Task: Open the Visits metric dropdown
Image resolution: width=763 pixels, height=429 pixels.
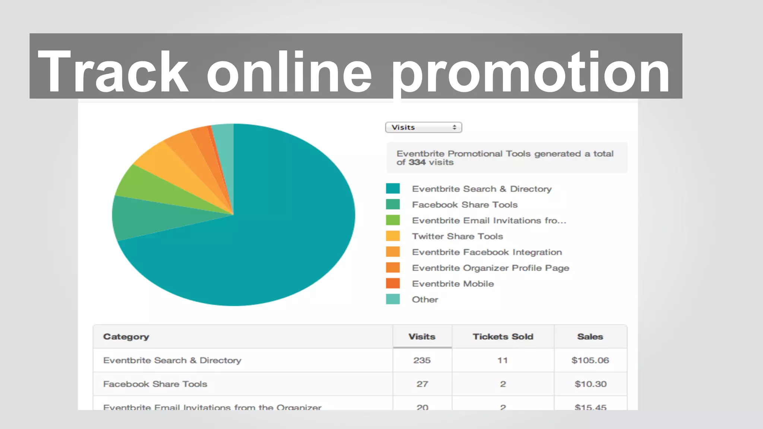Action: coord(424,127)
